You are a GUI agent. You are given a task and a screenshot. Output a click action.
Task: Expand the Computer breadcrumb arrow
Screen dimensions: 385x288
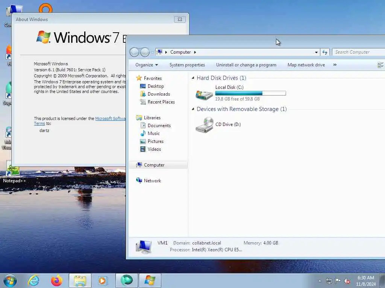point(195,52)
